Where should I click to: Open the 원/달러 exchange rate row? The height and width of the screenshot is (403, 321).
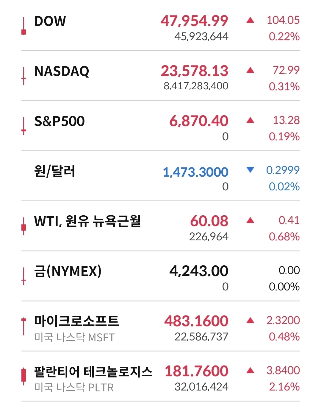(x=161, y=176)
